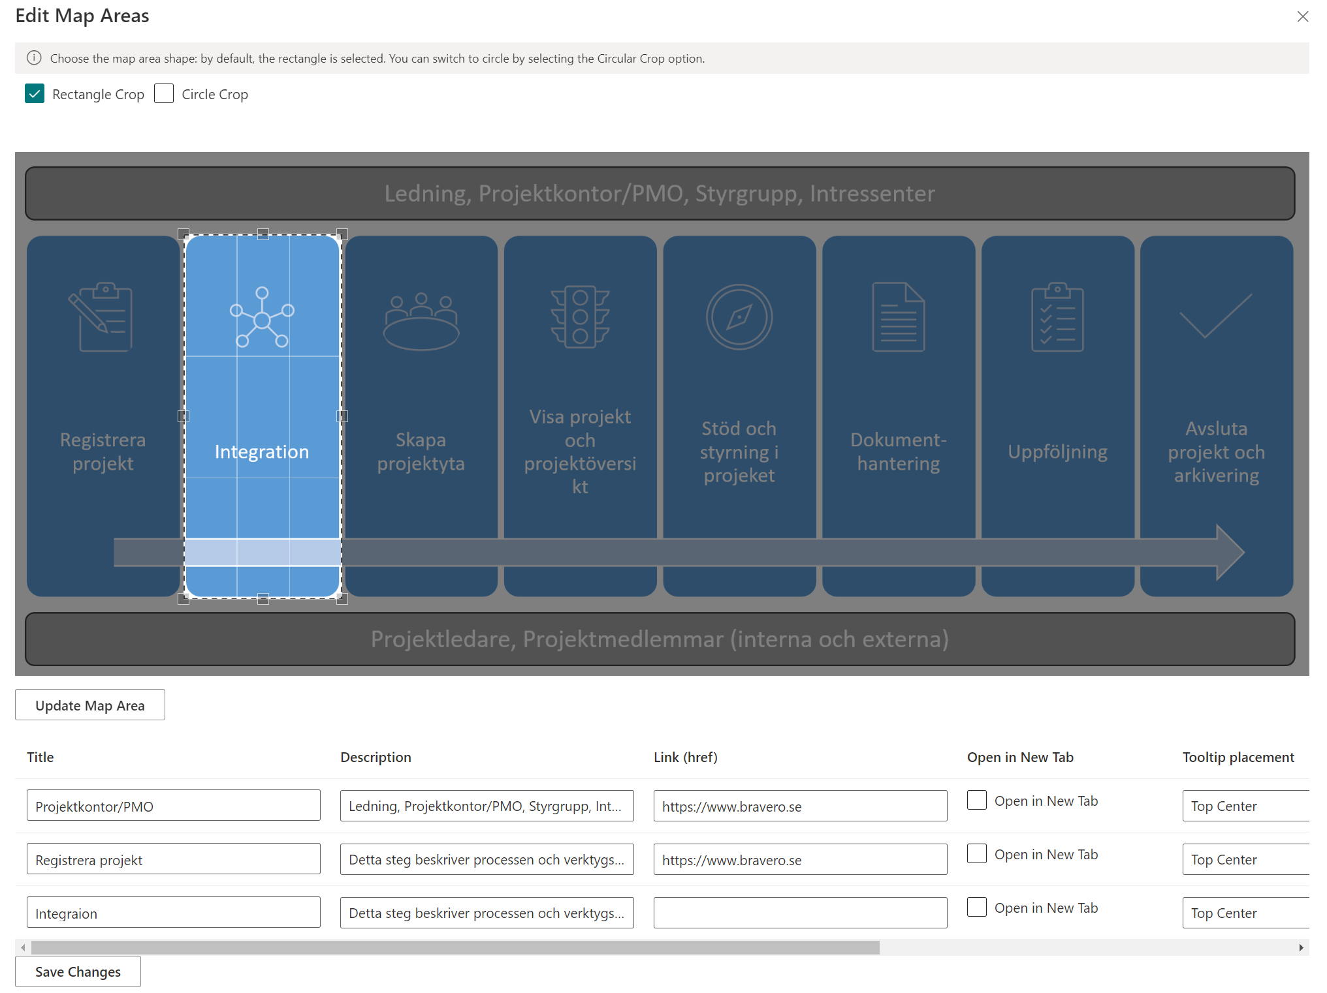The height and width of the screenshot is (993, 1327).
Task: Enable the Circle Crop checkbox
Action: [x=164, y=94]
